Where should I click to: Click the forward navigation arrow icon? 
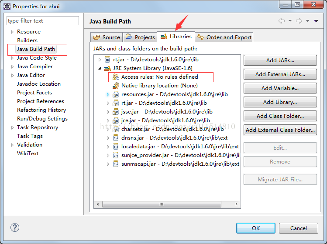(299, 21)
